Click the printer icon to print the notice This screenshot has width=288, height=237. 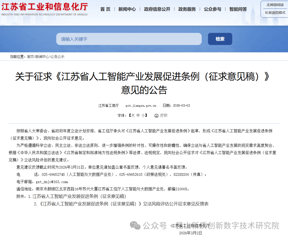point(156,115)
